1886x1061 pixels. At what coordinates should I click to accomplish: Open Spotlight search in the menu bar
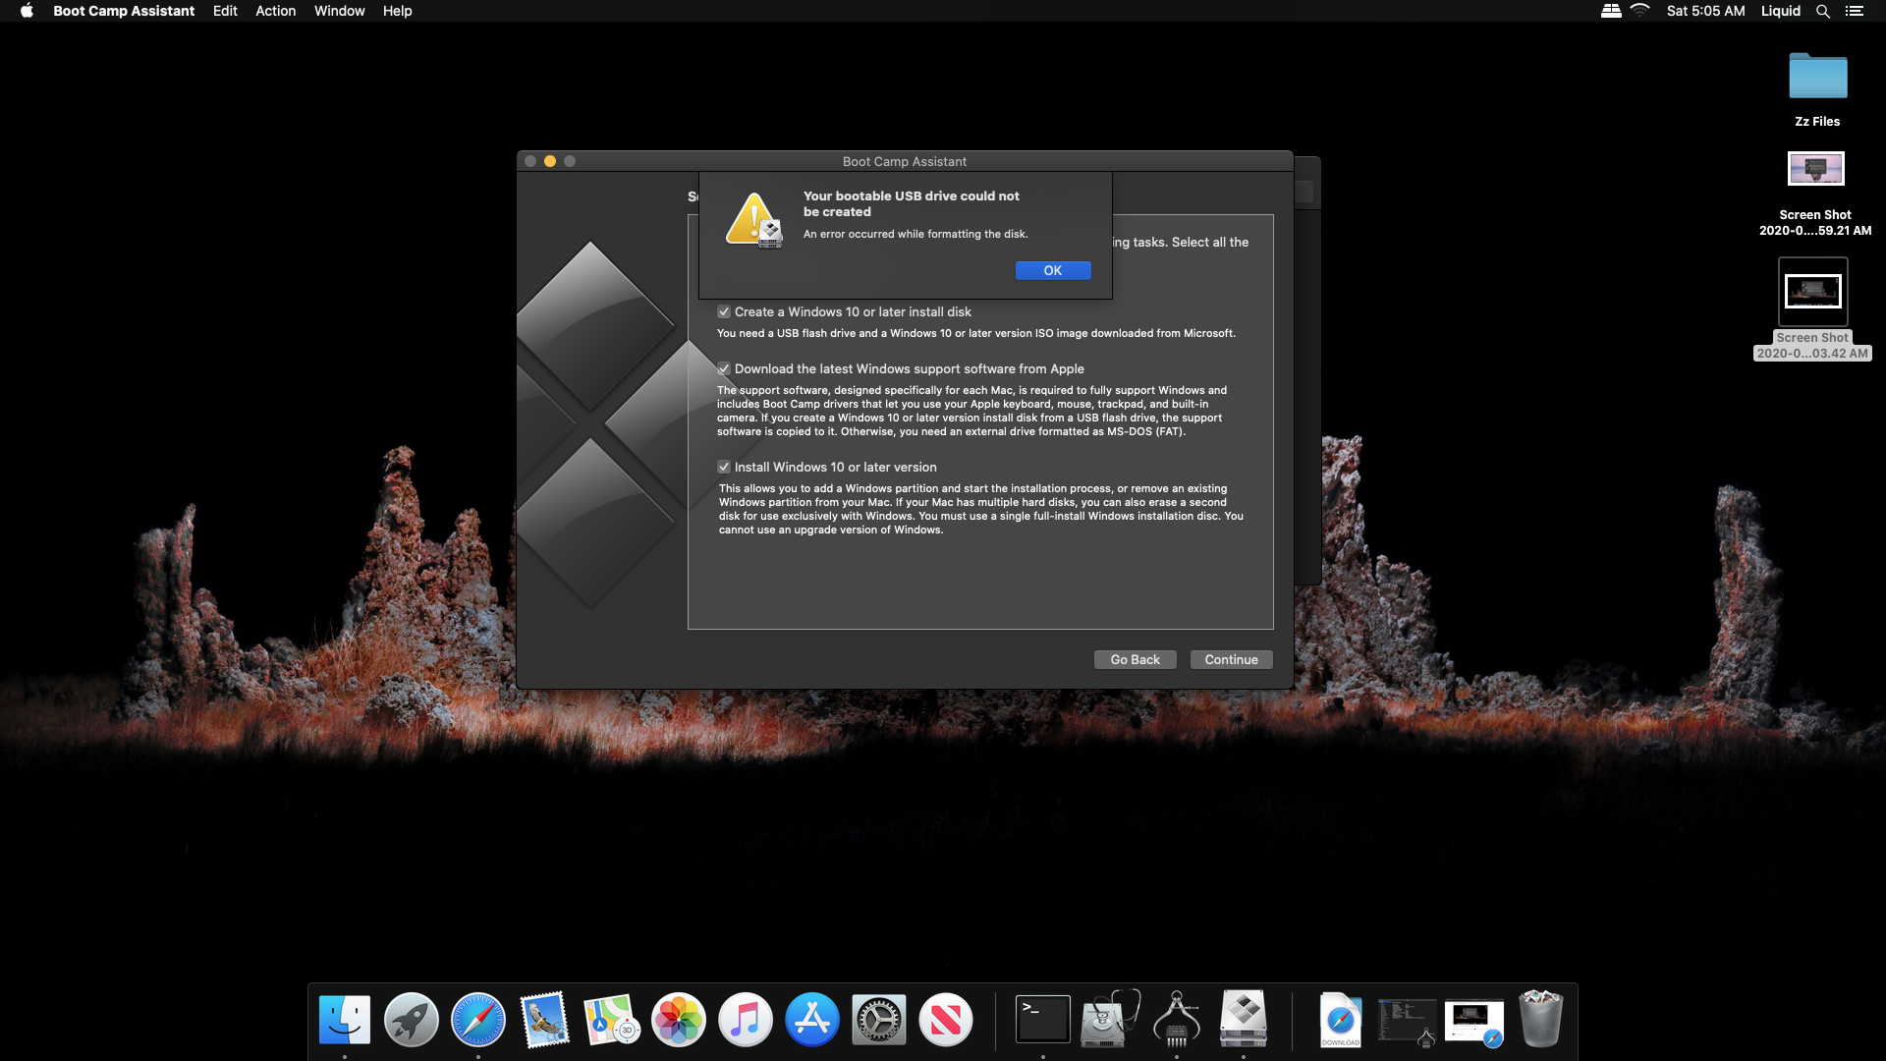(x=1822, y=11)
